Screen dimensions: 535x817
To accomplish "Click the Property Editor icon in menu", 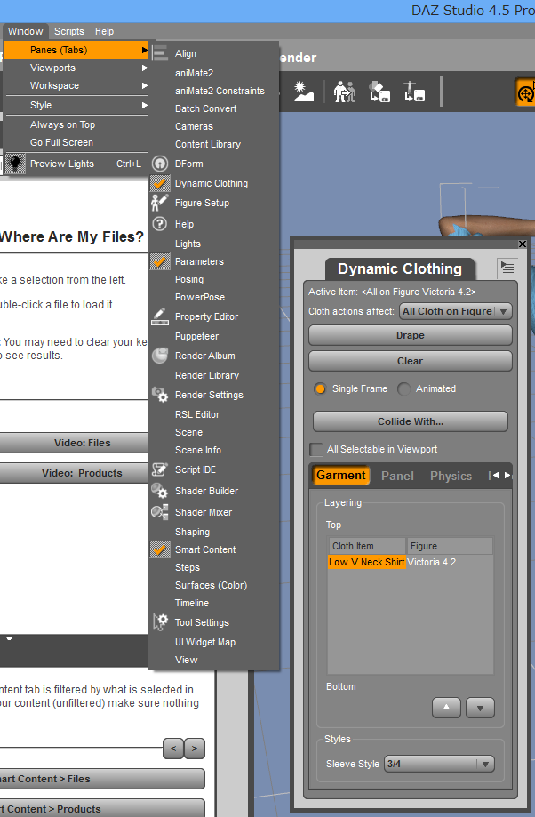I will point(160,316).
